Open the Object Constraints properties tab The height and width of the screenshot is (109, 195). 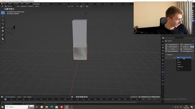[163, 75]
